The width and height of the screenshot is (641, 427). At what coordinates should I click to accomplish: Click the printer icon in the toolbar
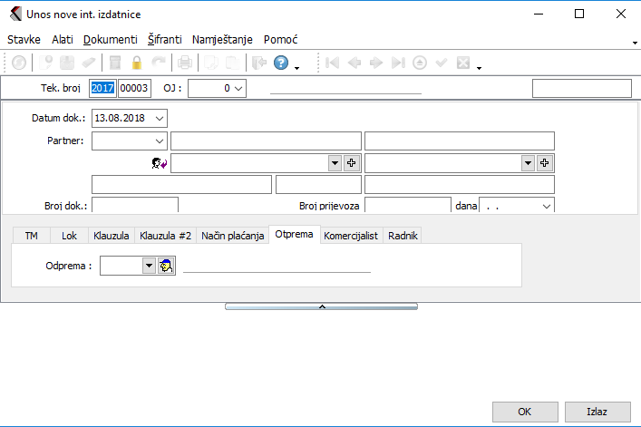tap(185, 63)
